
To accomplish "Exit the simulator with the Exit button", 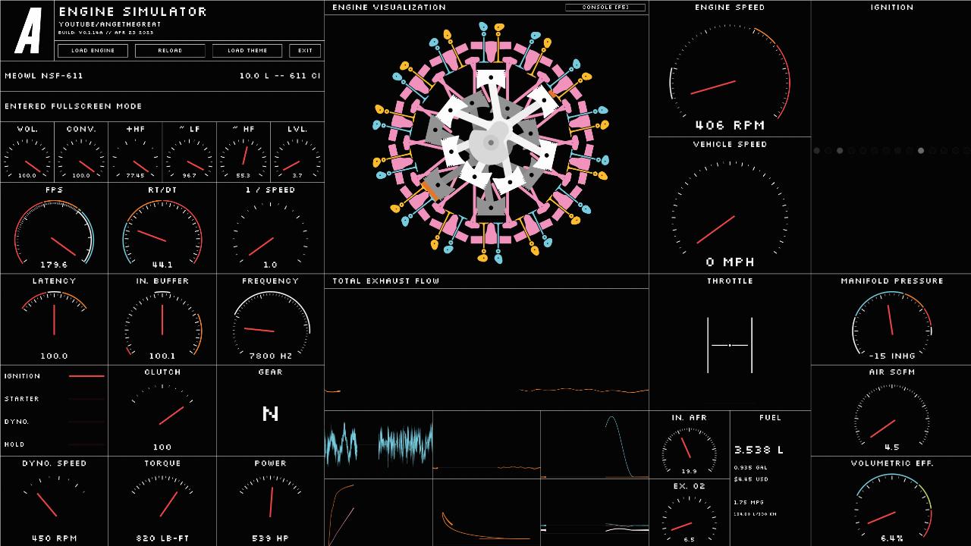I will click(x=305, y=51).
